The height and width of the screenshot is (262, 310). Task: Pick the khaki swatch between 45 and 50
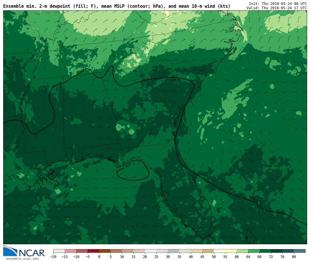(208, 251)
